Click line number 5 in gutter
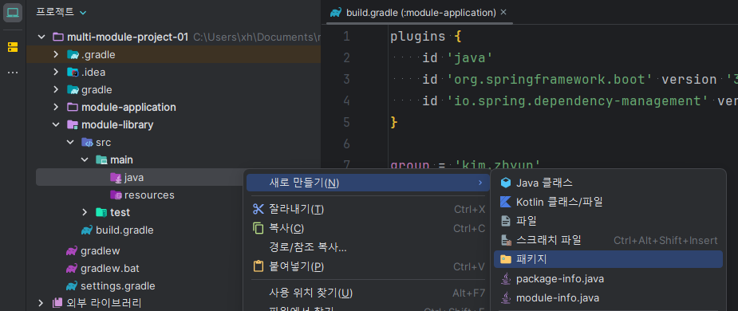The image size is (738, 311). [346, 122]
